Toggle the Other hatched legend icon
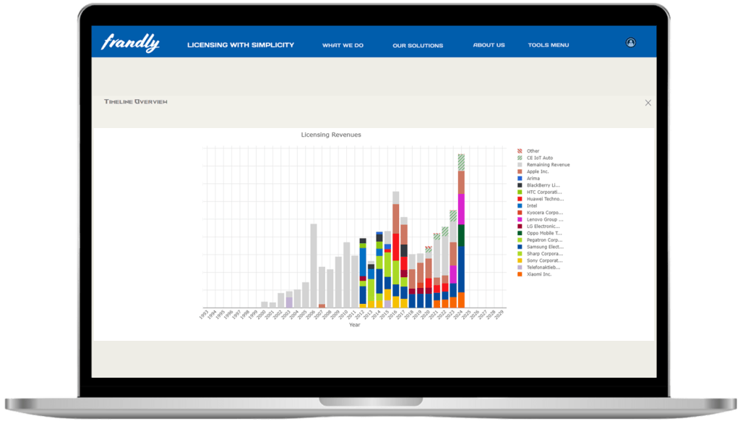740x424 pixels. tap(520, 151)
